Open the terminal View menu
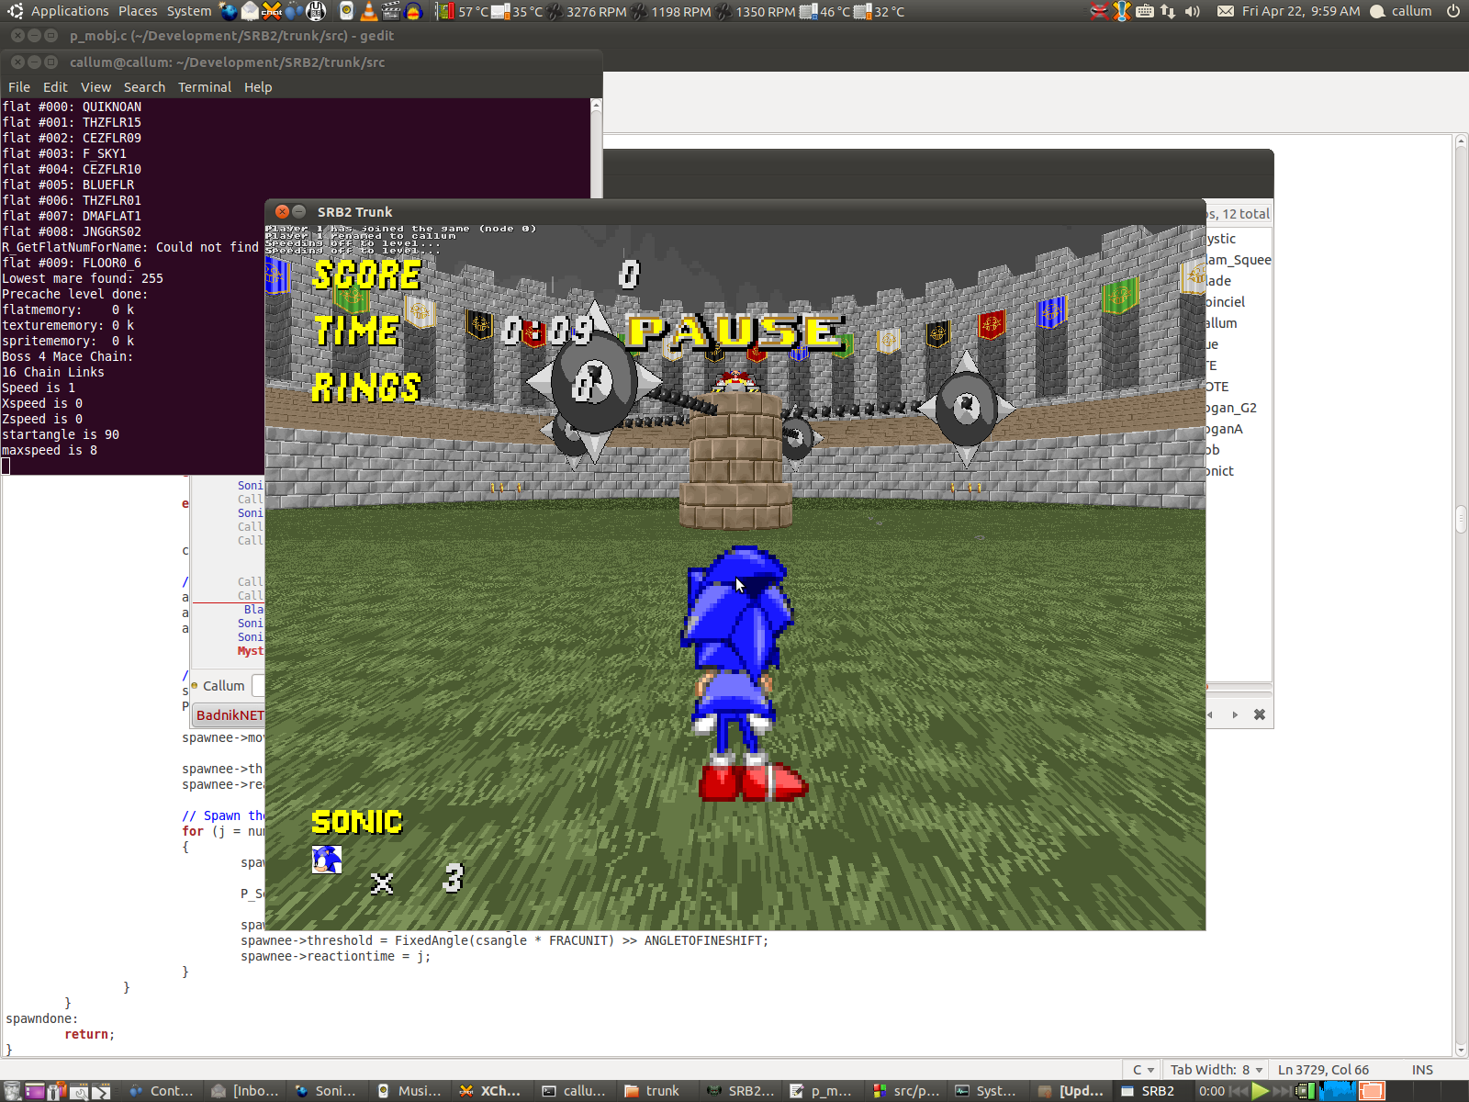 [x=95, y=87]
